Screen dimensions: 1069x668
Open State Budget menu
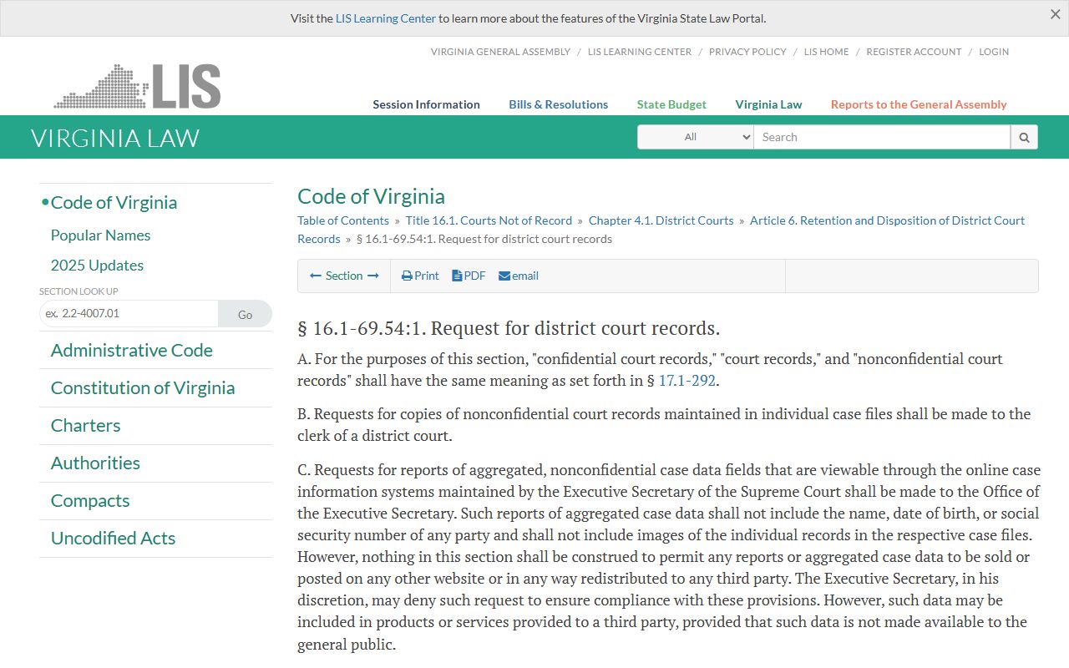(x=671, y=104)
